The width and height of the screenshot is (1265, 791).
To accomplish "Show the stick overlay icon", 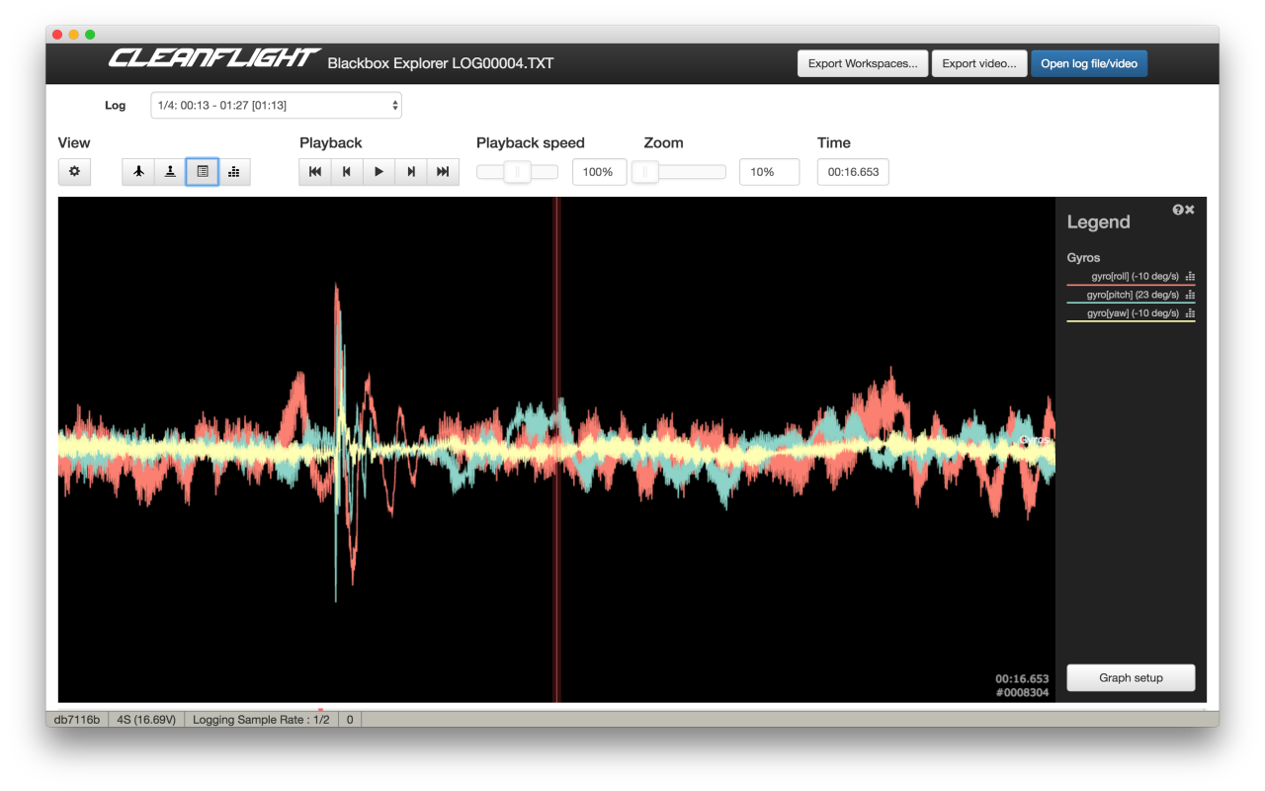I will (x=169, y=171).
